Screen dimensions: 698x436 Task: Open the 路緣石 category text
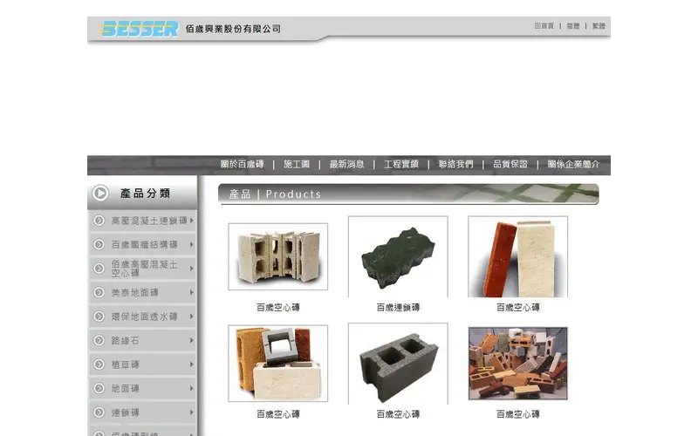125,341
